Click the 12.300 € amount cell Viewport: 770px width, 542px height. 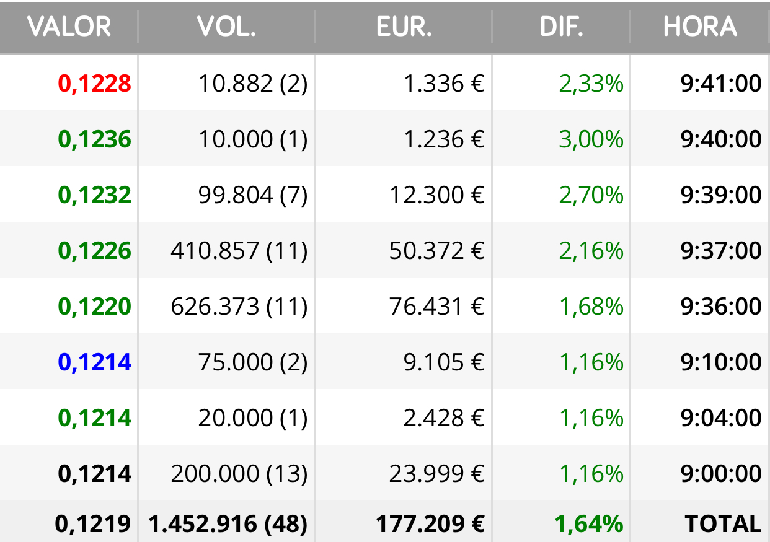coord(436,195)
